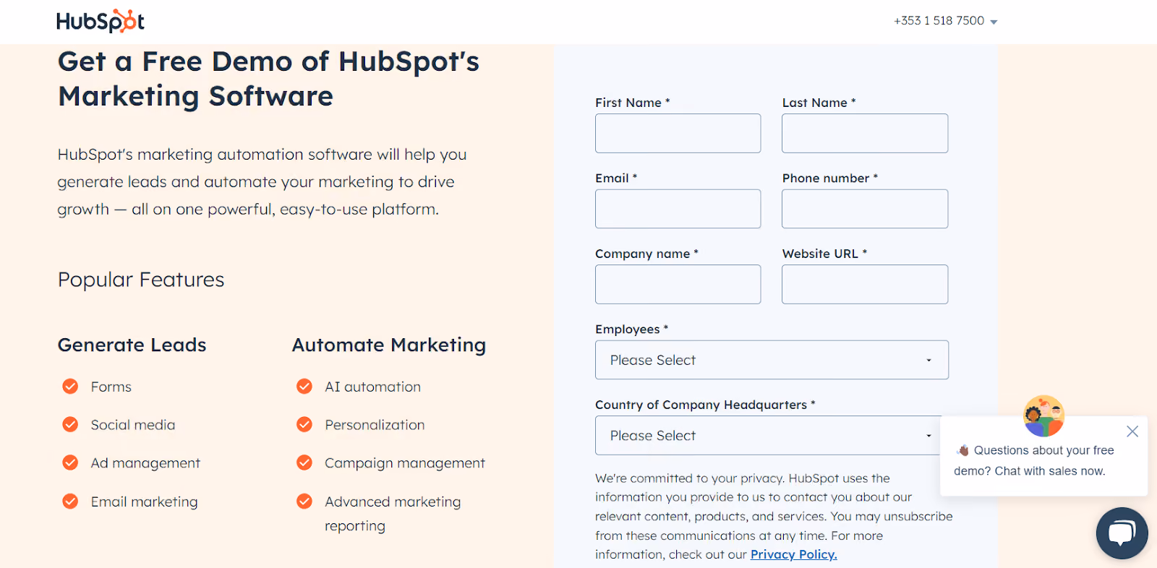Click the checkmark icon beside Ad management

(70, 462)
